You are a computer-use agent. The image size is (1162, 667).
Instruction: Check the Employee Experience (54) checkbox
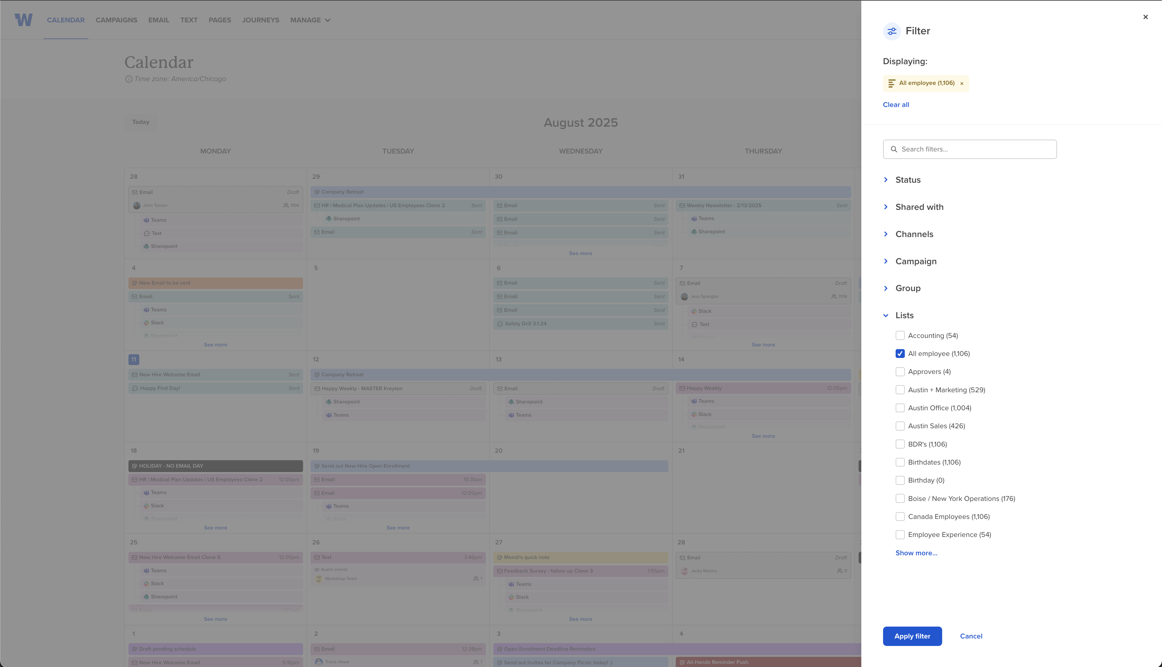[x=900, y=535]
